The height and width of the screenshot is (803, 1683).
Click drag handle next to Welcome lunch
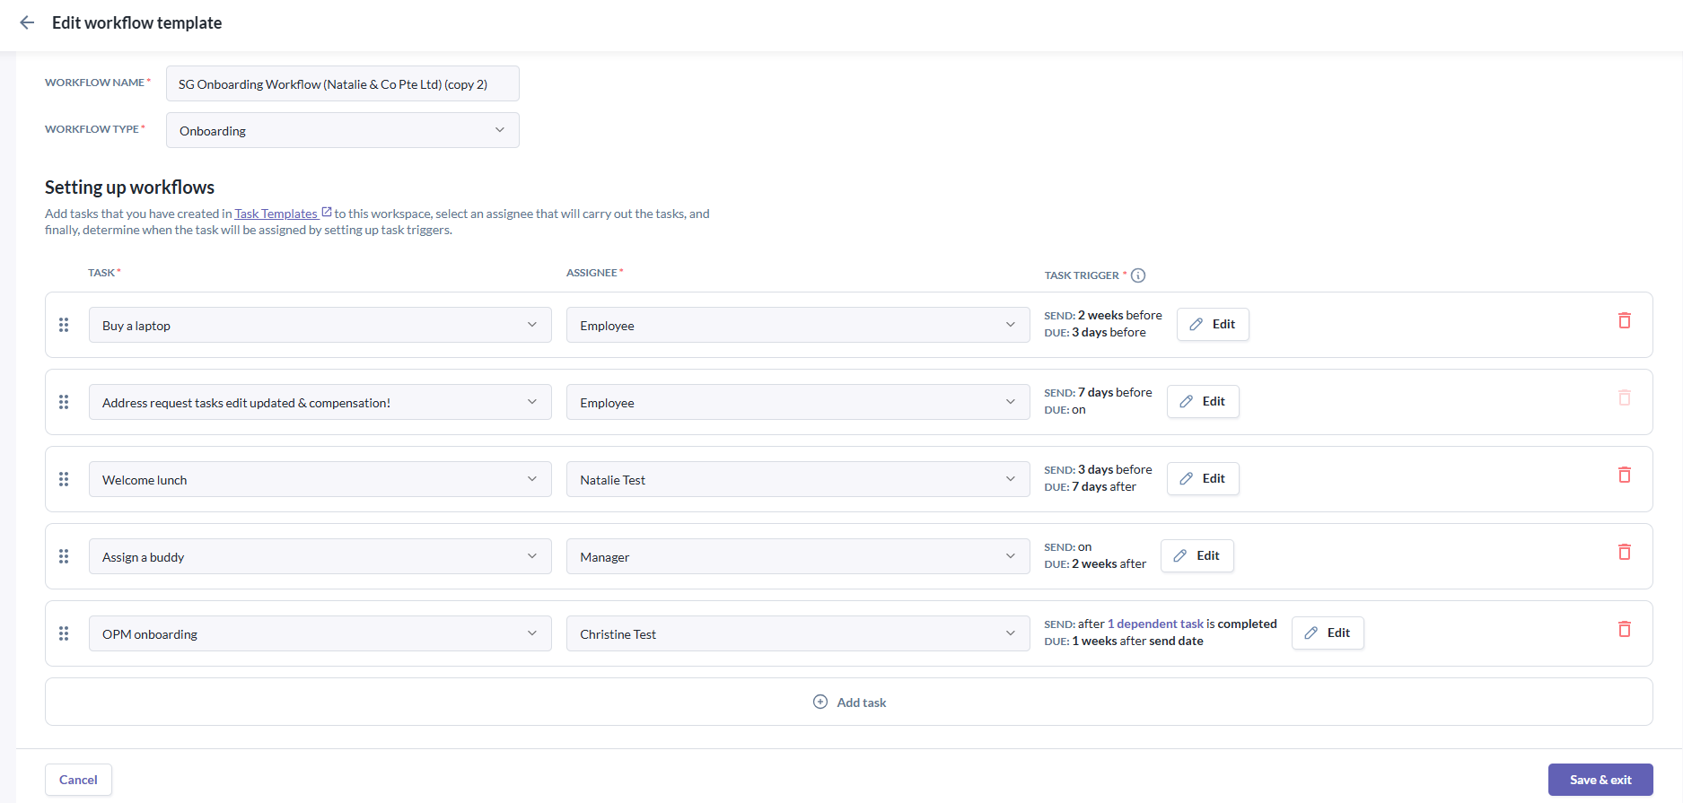(64, 479)
